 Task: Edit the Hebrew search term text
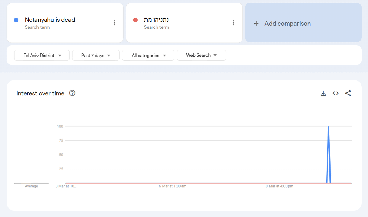[156, 20]
